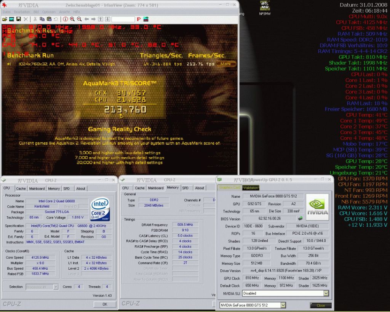Viewport: 390px width, 312px height.
Task: Open the Slideshow icon in IrfanView toolbar
Action: coord(12,19)
